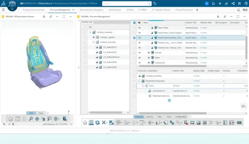249x144 pixels.
Task: Toggle the select-all checkbox in the Items header
Action: pyautogui.click(x=134, y=23)
